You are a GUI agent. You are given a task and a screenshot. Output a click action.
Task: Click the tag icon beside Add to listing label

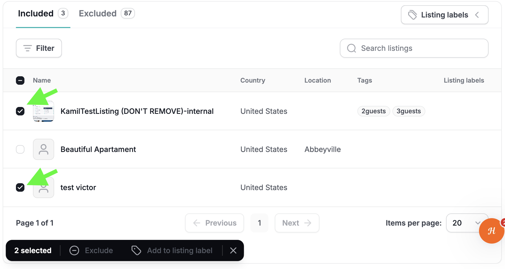pos(136,250)
